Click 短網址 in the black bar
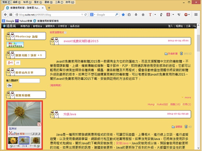The height and width of the screenshot is (151, 202). [179, 26]
